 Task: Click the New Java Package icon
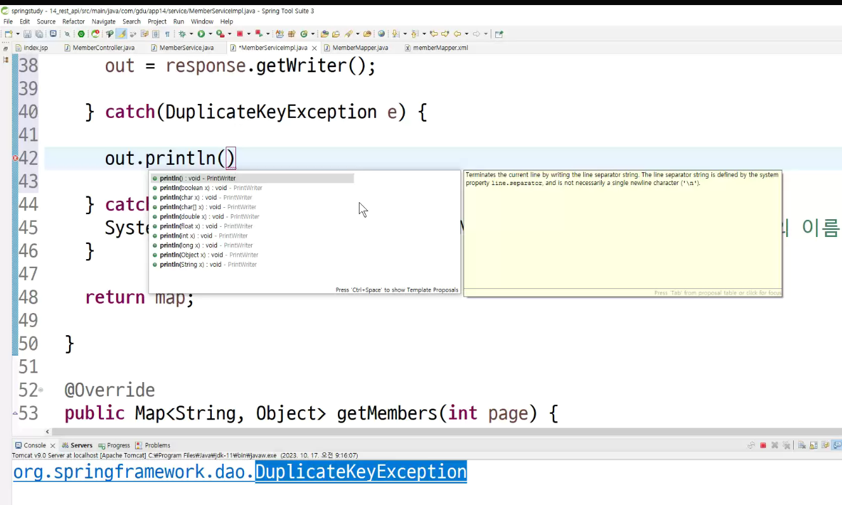[x=292, y=34]
